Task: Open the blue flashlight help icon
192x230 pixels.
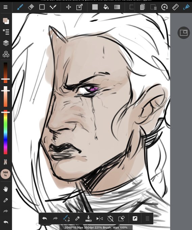Action: point(187,7)
